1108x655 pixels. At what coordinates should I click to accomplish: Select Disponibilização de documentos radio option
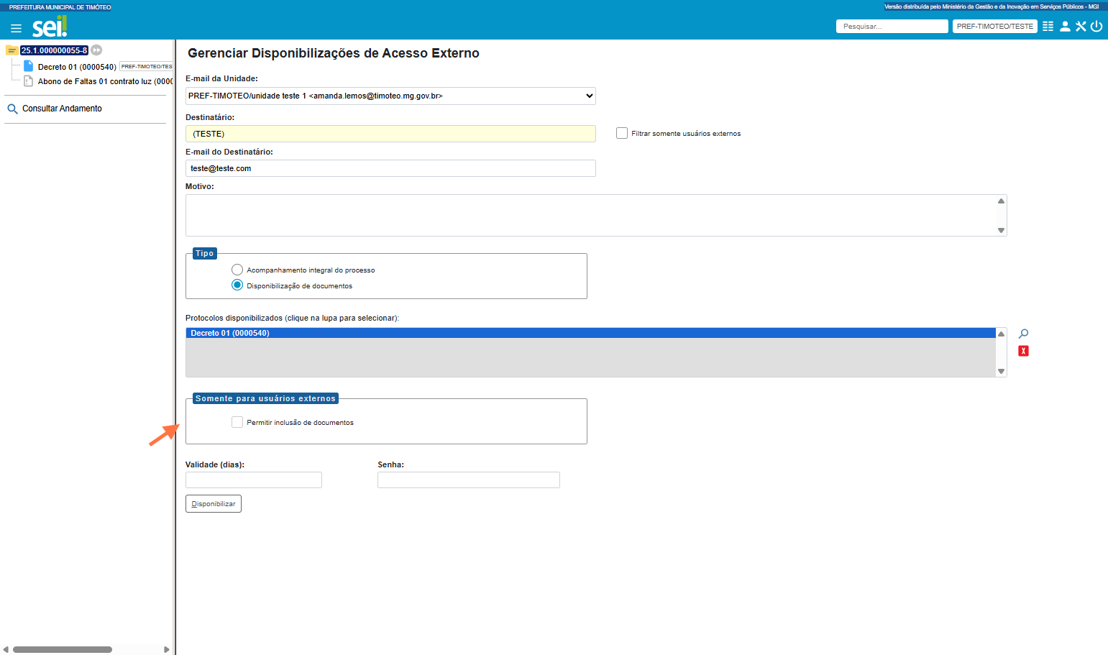(237, 285)
